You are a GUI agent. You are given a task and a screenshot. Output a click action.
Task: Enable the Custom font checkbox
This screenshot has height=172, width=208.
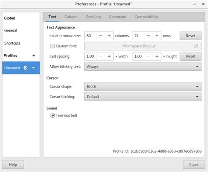[53, 46]
